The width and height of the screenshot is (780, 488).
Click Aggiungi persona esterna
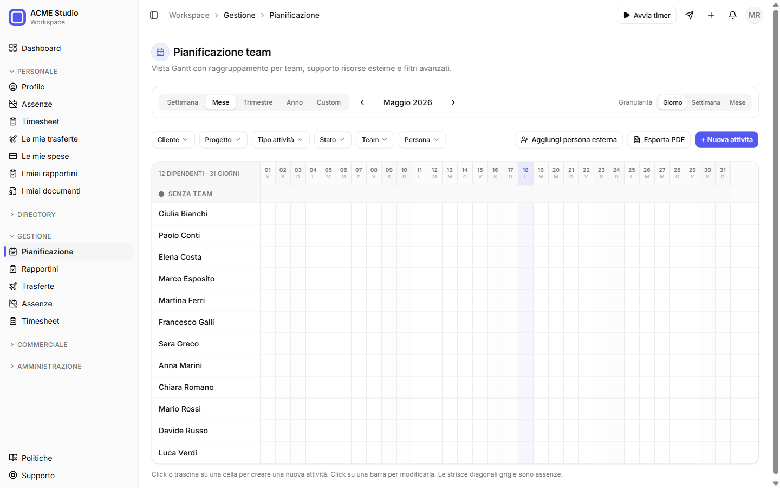pos(569,140)
